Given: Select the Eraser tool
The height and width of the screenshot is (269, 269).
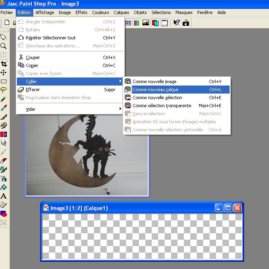Looking at the screenshot, I should point(4,161).
